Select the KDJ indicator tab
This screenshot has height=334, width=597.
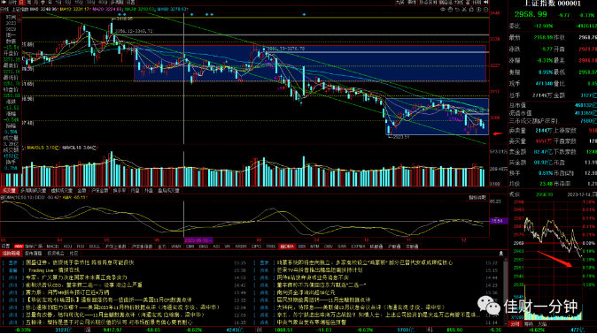68,247
